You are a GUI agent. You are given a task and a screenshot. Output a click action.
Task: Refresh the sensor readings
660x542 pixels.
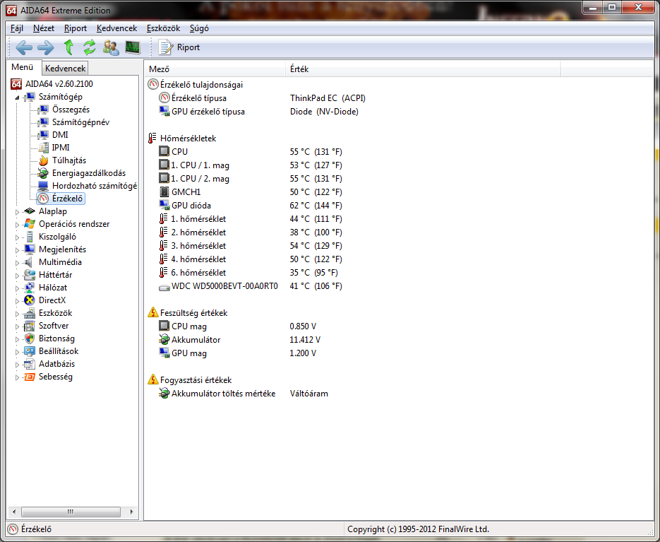[89, 47]
